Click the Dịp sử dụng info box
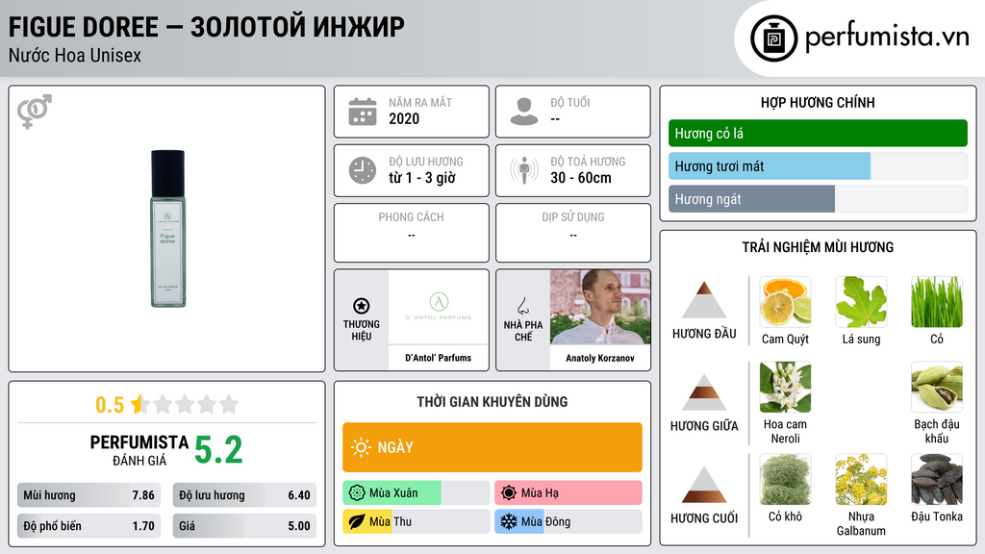This screenshot has width=985, height=554. 573,233
